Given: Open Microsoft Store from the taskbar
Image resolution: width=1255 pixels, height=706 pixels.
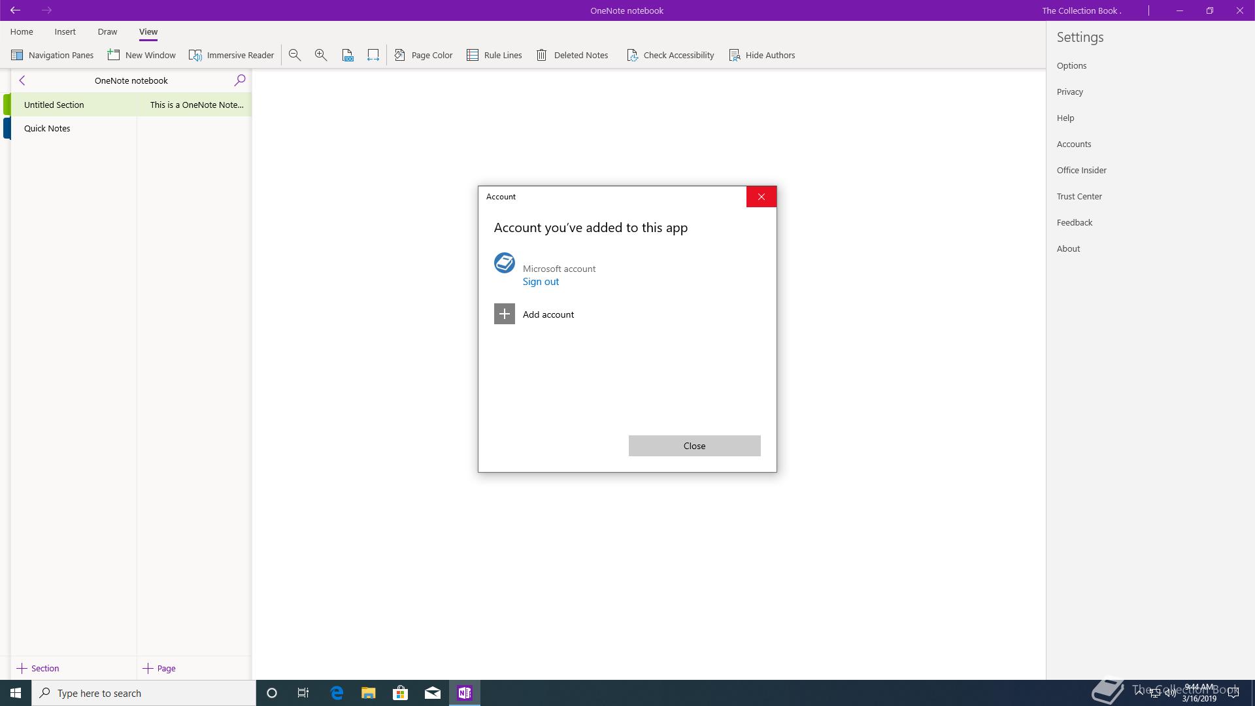Looking at the screenshot, I should [400, 693].
